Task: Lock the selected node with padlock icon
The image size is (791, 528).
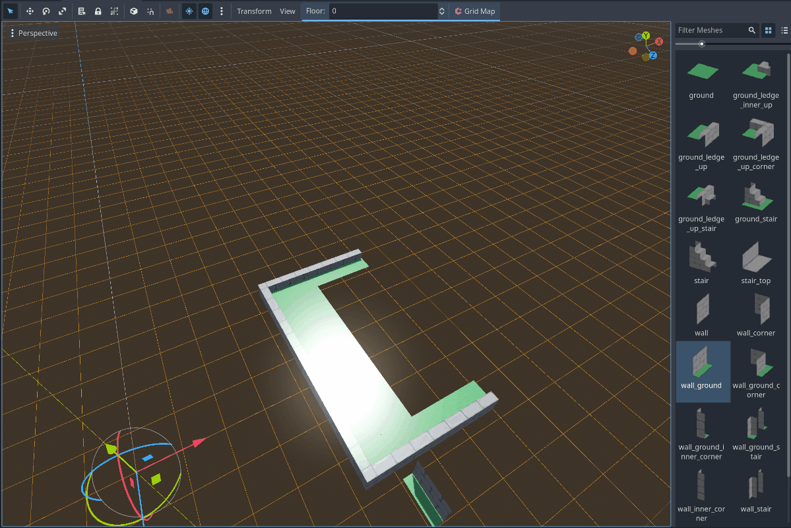Action: [x=98, y=11]
